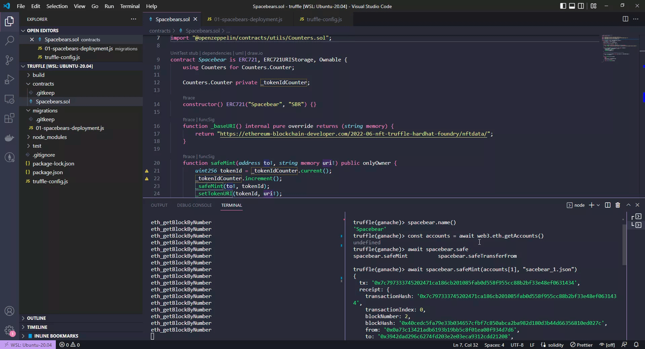Open the Selection menu
The height and width of the screenshot is (349, 645).
[x=57, y=6]
